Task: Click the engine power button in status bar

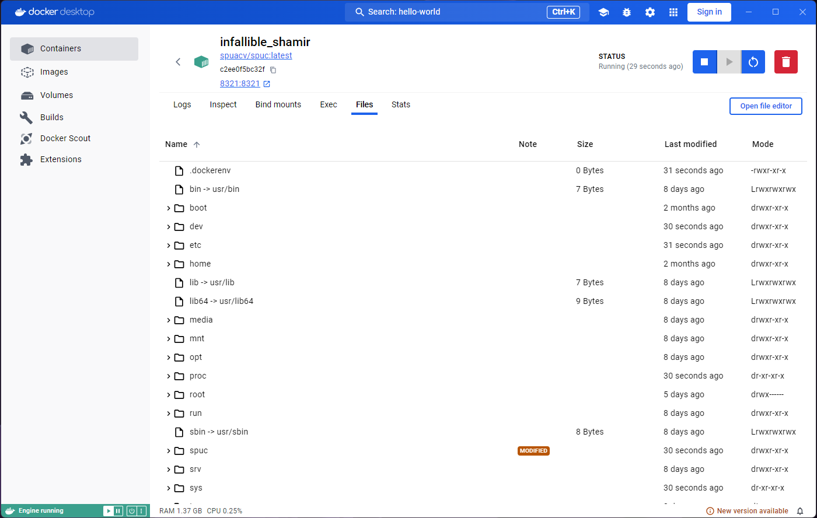Action: click(x=132, y=511)
